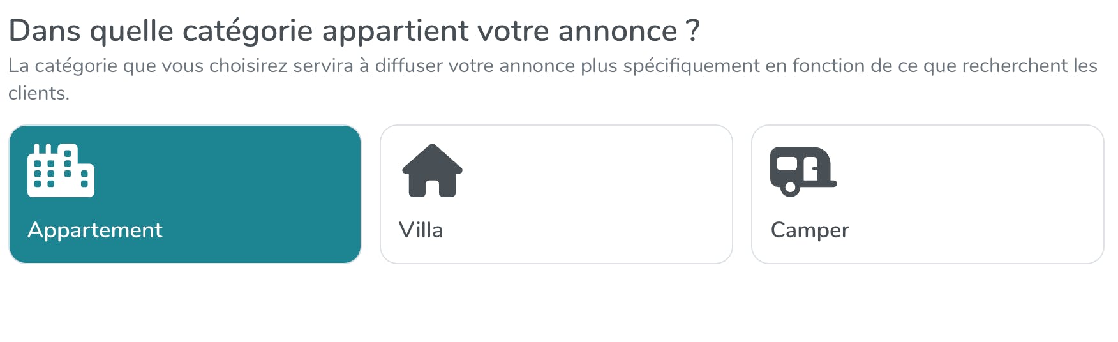Click the Appartement label text
1118x342 pixels.
coord(95,230)
